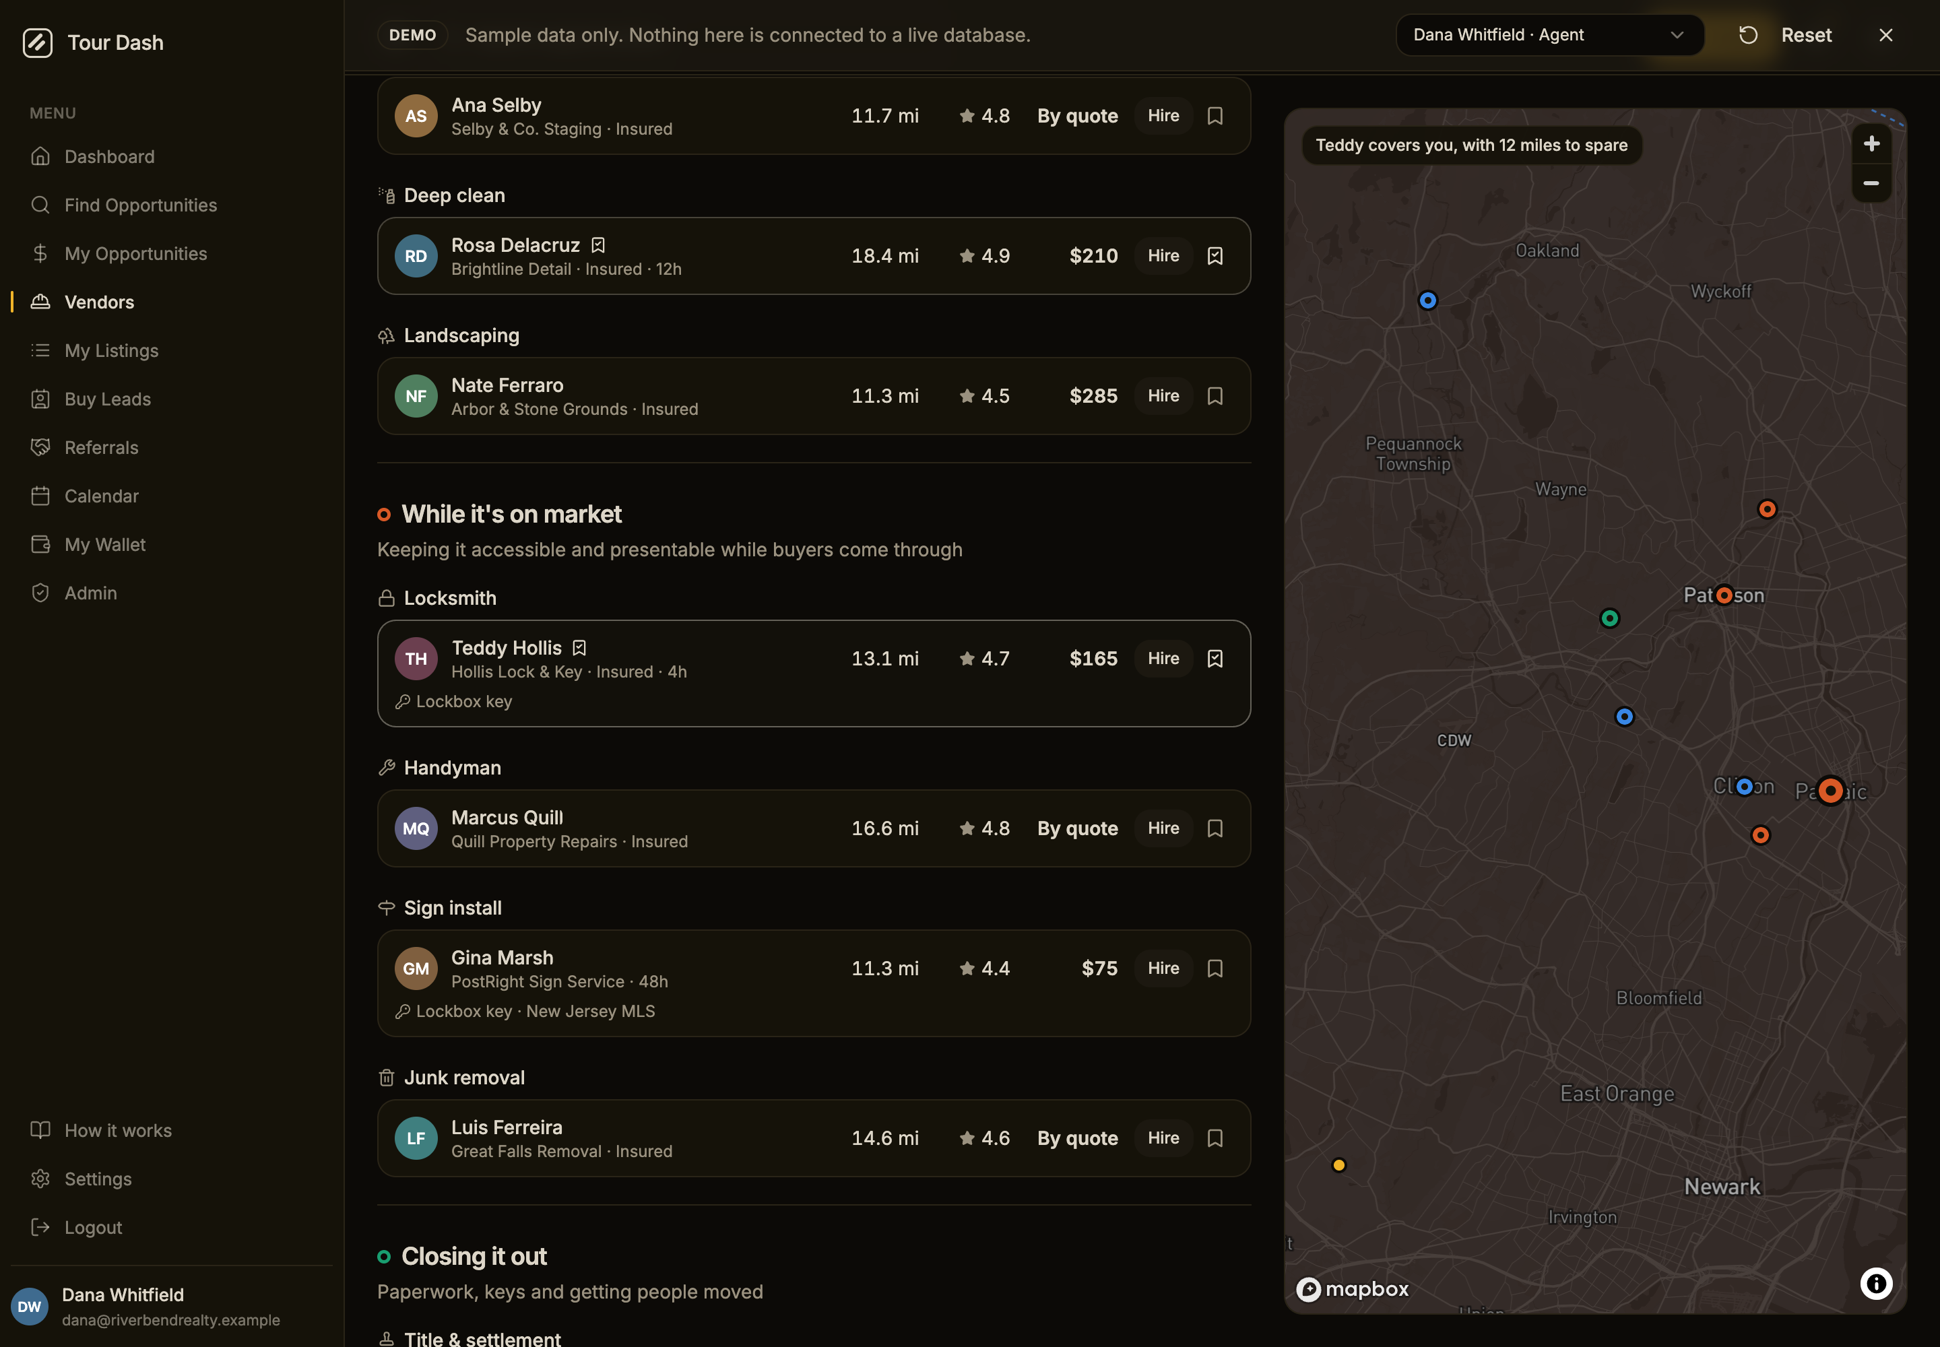1940x1347 pixels.
Task: Toggle saved bookmark for Teddy Hollis
Action: pos(1215,658)
